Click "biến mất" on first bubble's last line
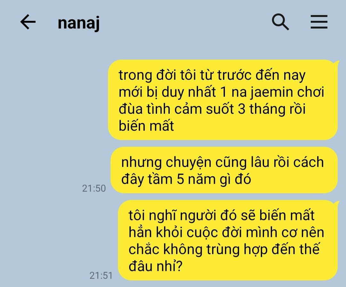This screenshot has height=287, width=346. click(x=146, y=126)
